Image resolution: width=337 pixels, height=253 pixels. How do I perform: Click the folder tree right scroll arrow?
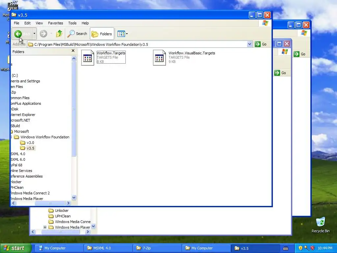[68, 203]
